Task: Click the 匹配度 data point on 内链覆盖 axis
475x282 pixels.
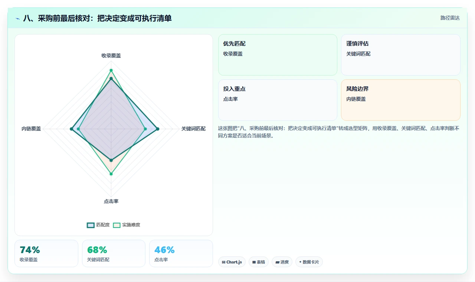Action: [x=71, y=129]
